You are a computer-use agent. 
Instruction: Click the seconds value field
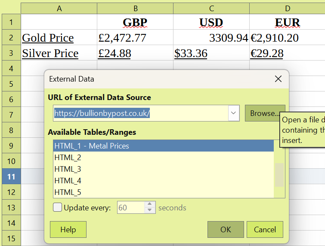[x=131, y=207]
